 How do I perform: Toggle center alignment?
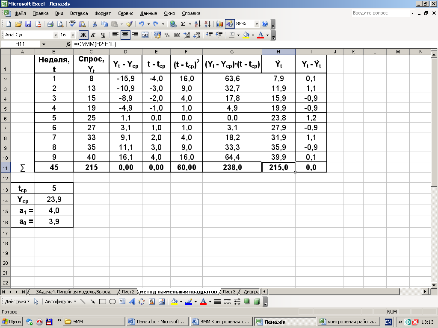click(x=125, y=35)
